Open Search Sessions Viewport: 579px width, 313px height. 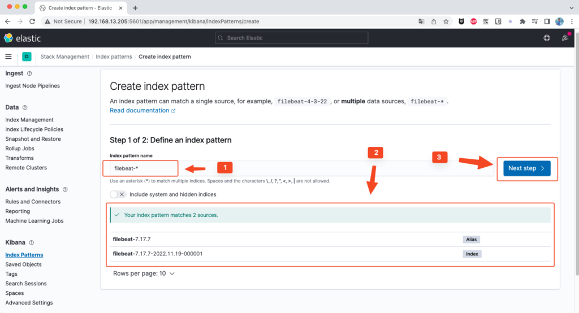pos(26,284)
